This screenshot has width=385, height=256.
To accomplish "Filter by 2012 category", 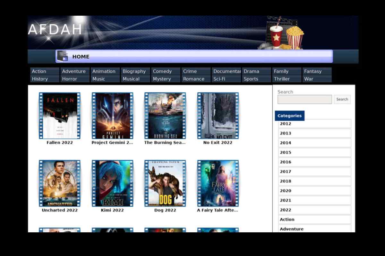I will pyautogui.click(x=314, y=124).
